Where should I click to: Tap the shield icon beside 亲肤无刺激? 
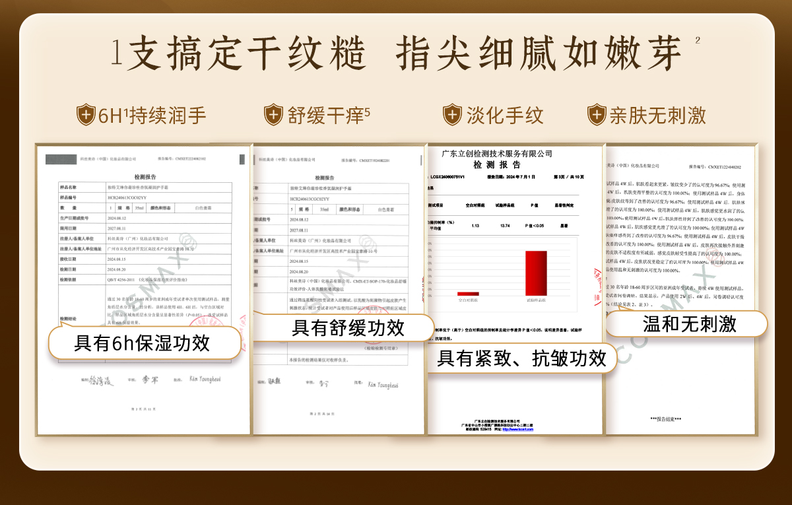[x=597, y=115]
